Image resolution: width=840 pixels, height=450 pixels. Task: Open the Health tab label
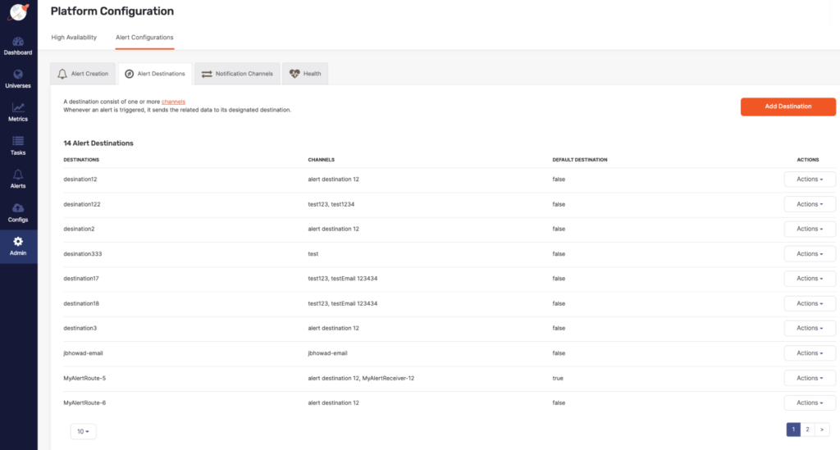click(x=312, y=74)
